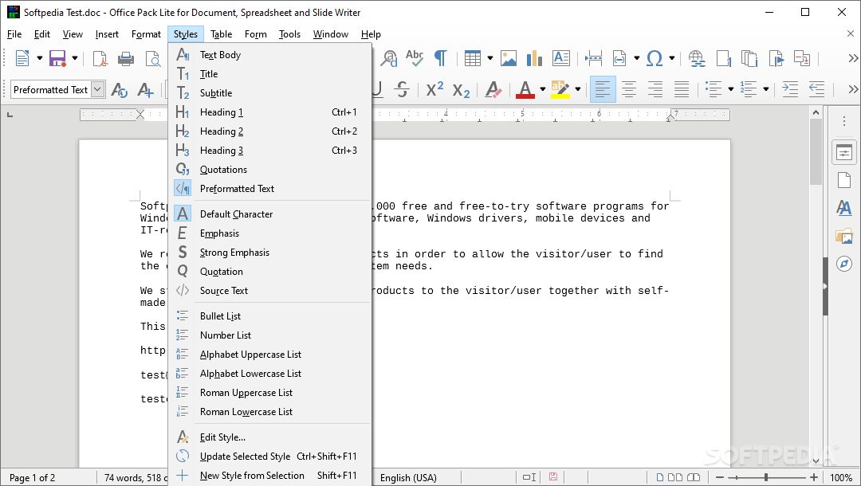Switch to book view in status bar
This screenshot has height=486, width=861.
[x=694, y=477]
